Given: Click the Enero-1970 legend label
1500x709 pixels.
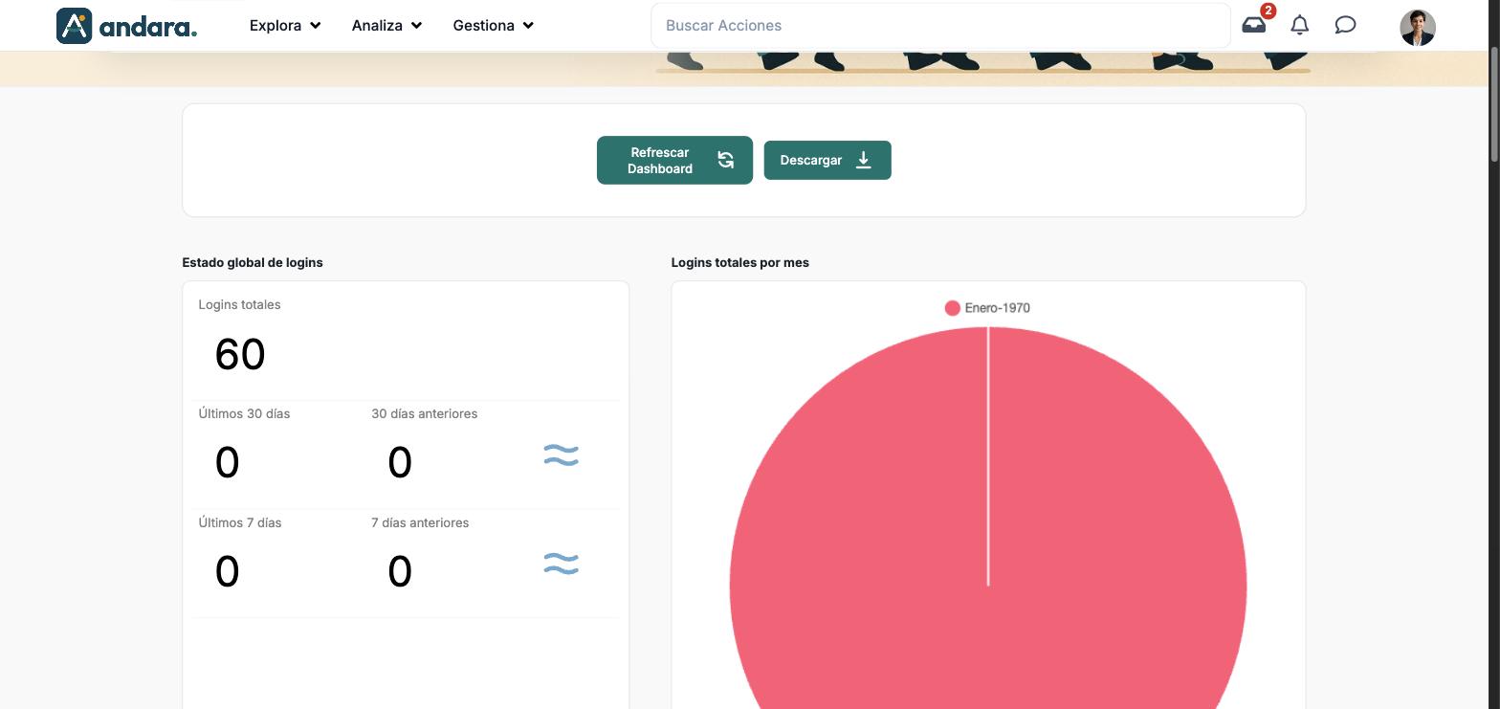Looking at the screenshot, I should (997, 308).
